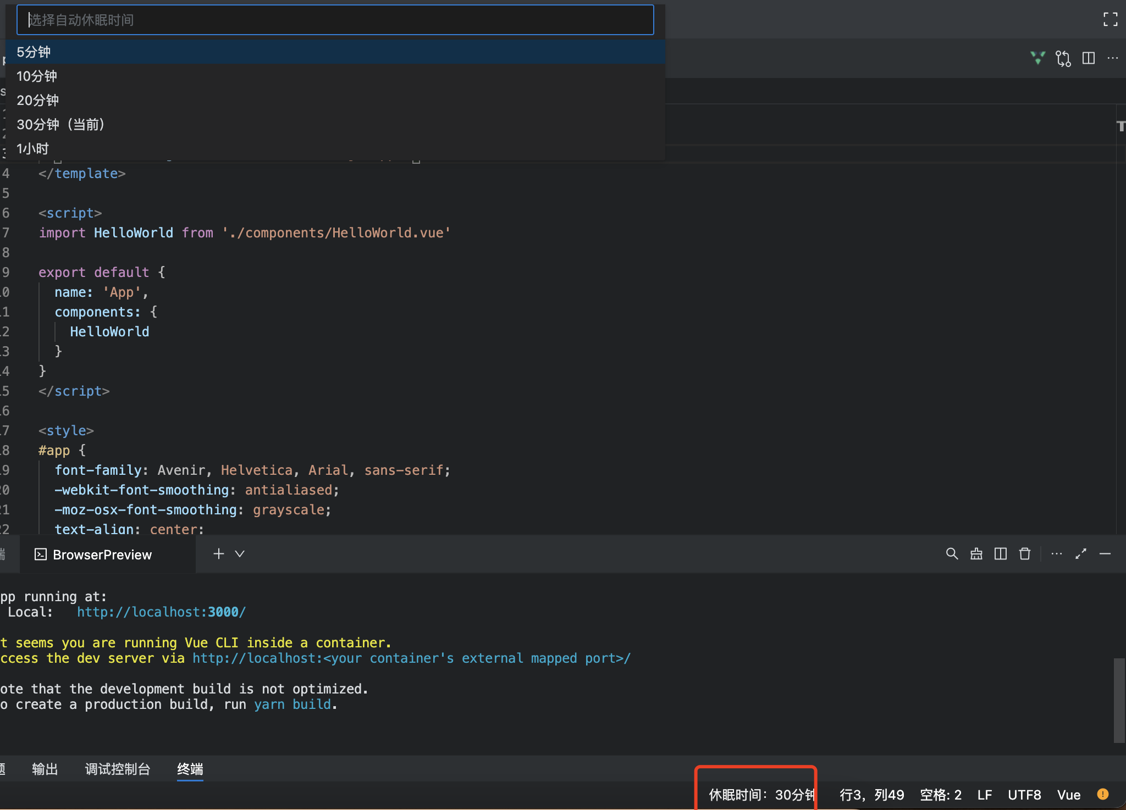
Task: Expand the new terminal dropdown chevron
Action: [x=240, y=554]
